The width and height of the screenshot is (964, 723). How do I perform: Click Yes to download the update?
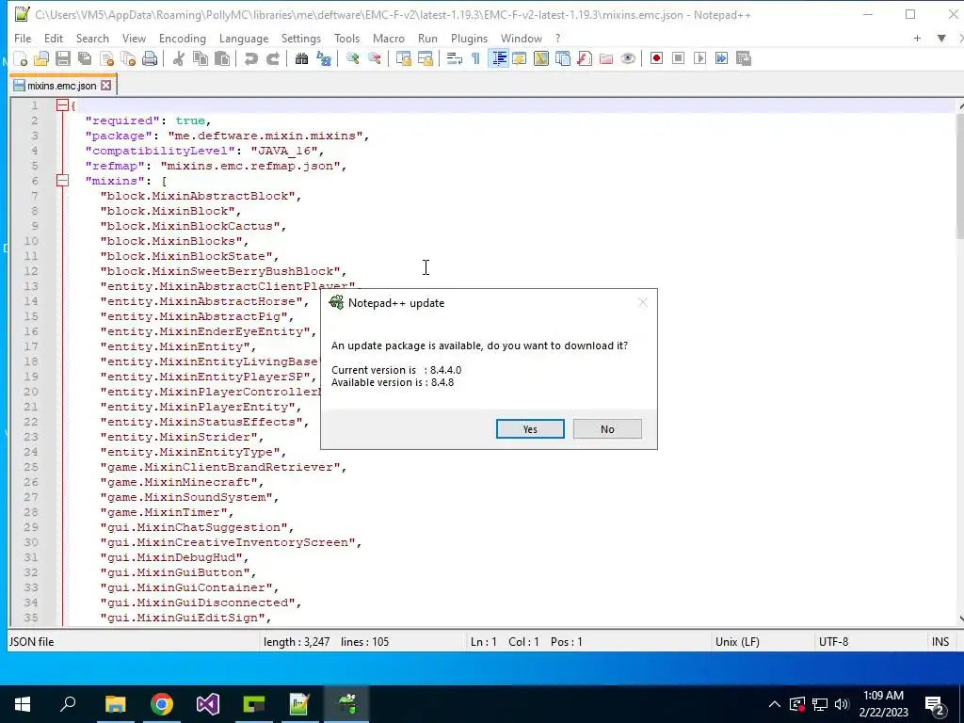(530, 429)
